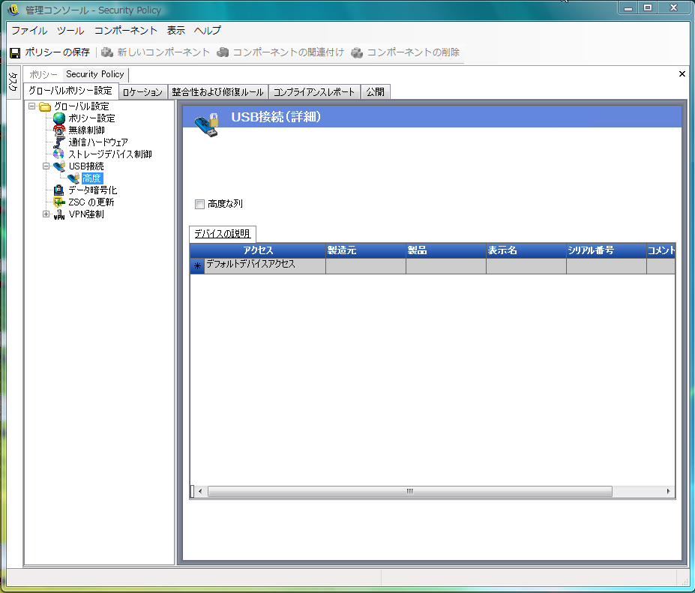Select データ暗号化 in the tree

pyautogui.click(x=93, y=190)
